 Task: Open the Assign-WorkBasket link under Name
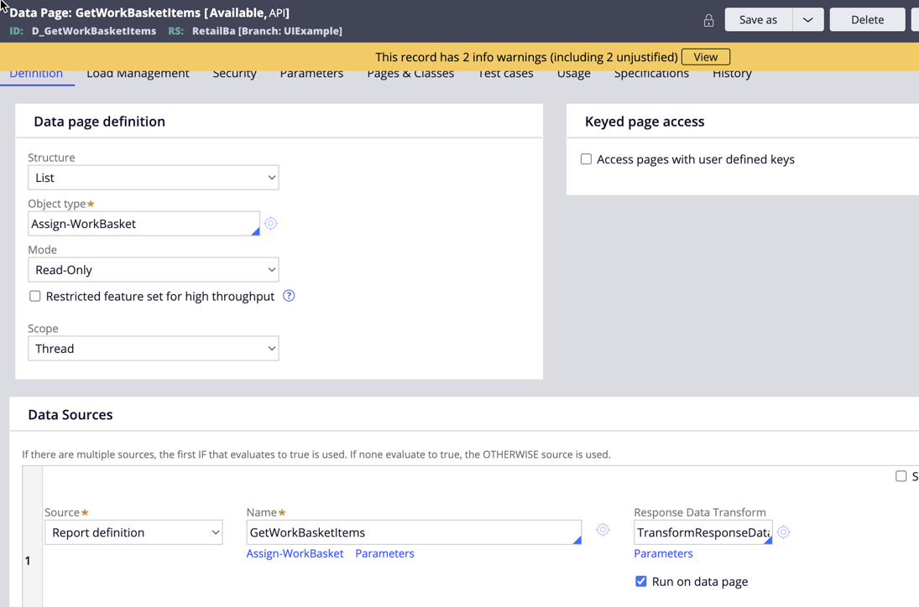coord(295,553)
